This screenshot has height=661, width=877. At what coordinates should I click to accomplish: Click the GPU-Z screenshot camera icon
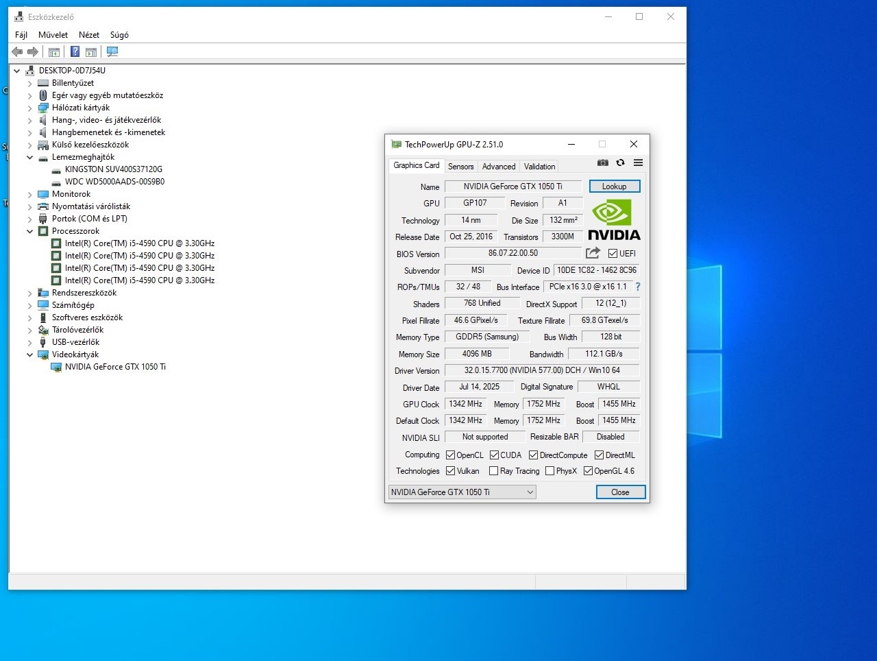(602, 163)
